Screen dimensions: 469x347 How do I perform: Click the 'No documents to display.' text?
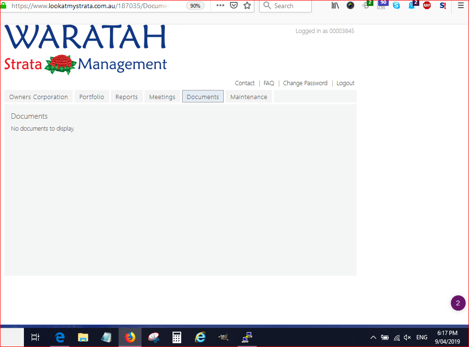coord(43,129)
